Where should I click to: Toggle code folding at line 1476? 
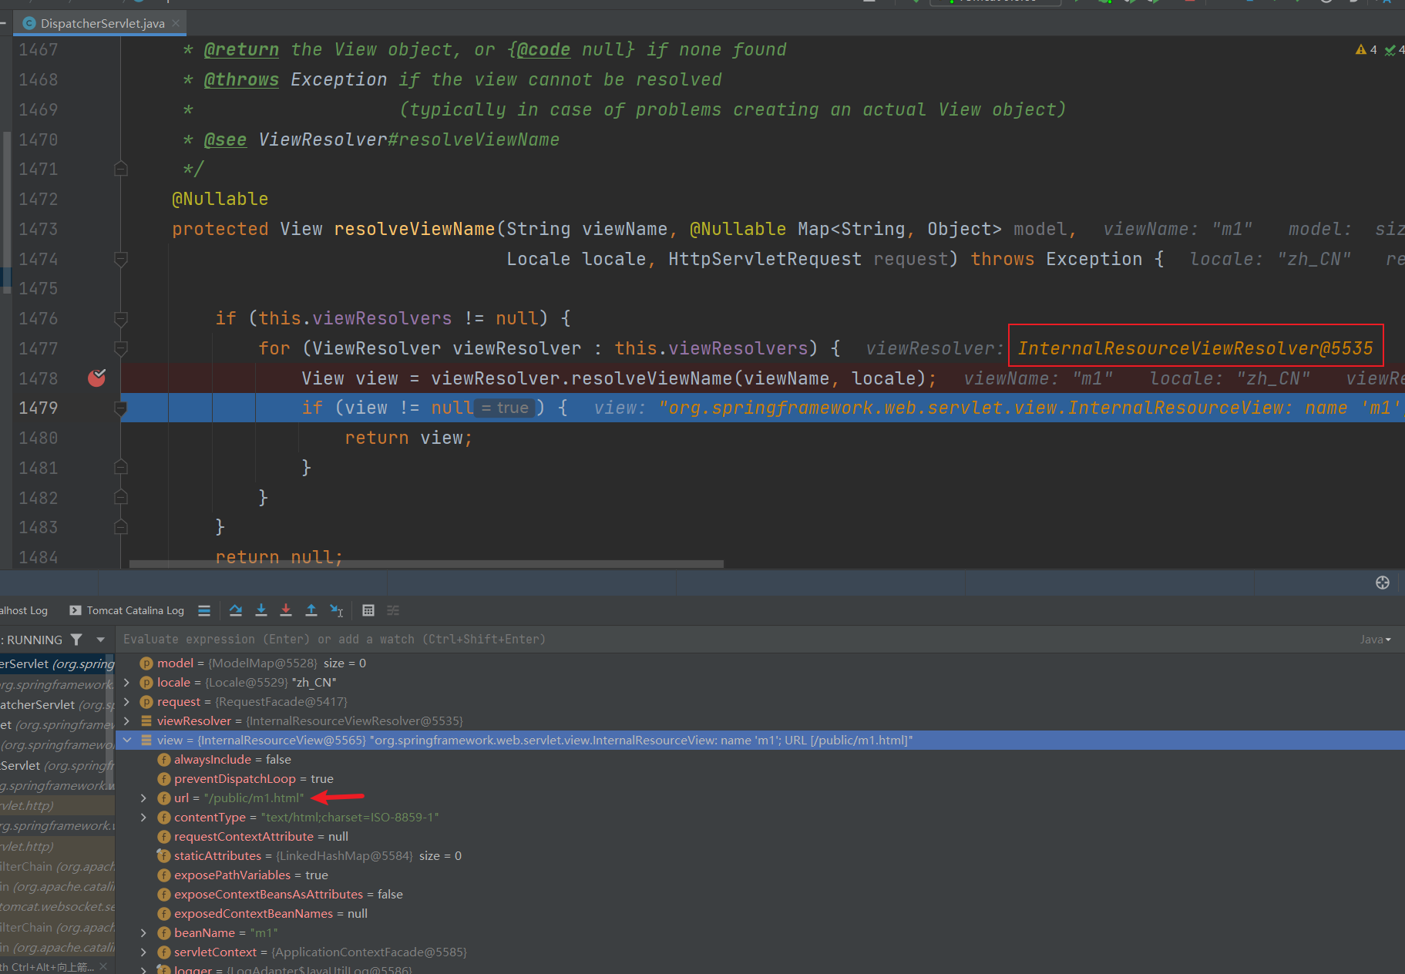coord(121,318)
